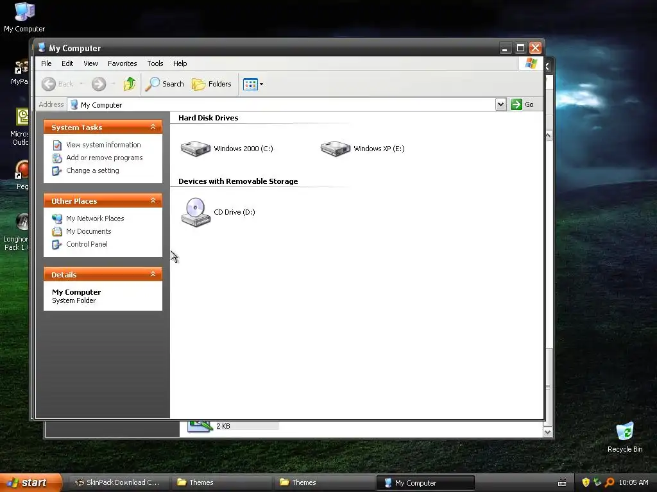Click the Windows flag logo throbber
This screenshot has width=657, height=492.
531,63
